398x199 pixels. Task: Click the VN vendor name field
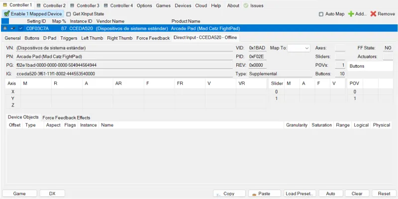coord(124,48)
